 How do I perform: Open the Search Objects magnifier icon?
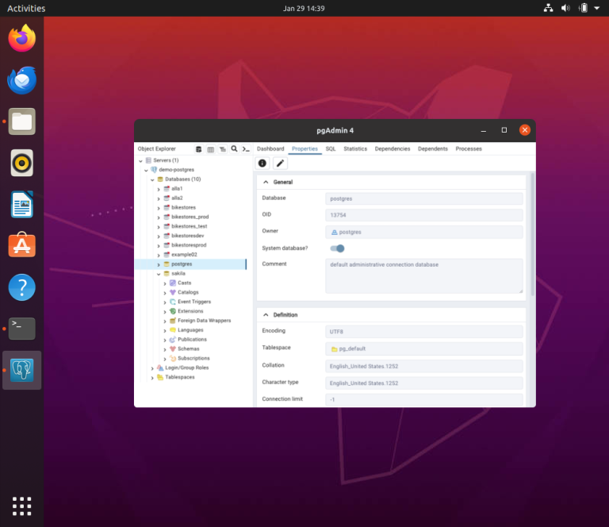(235, 149)
